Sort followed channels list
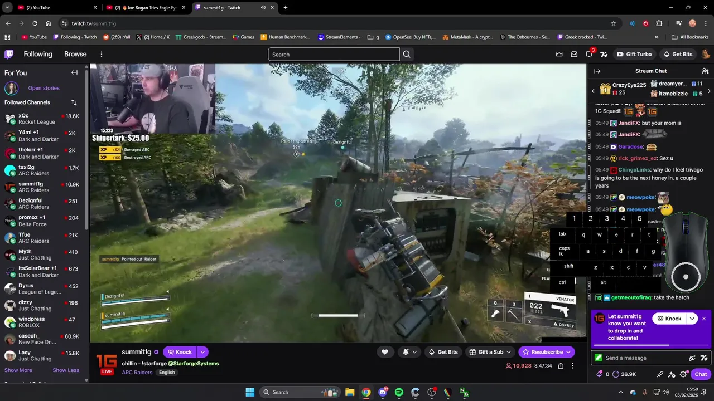714x401 pixels. (x=74, y=102)
